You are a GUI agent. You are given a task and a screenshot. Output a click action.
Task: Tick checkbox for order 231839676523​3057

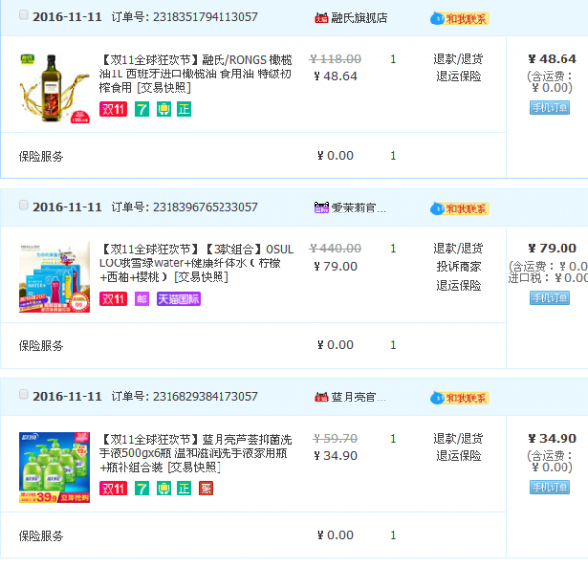pos(24,205)
